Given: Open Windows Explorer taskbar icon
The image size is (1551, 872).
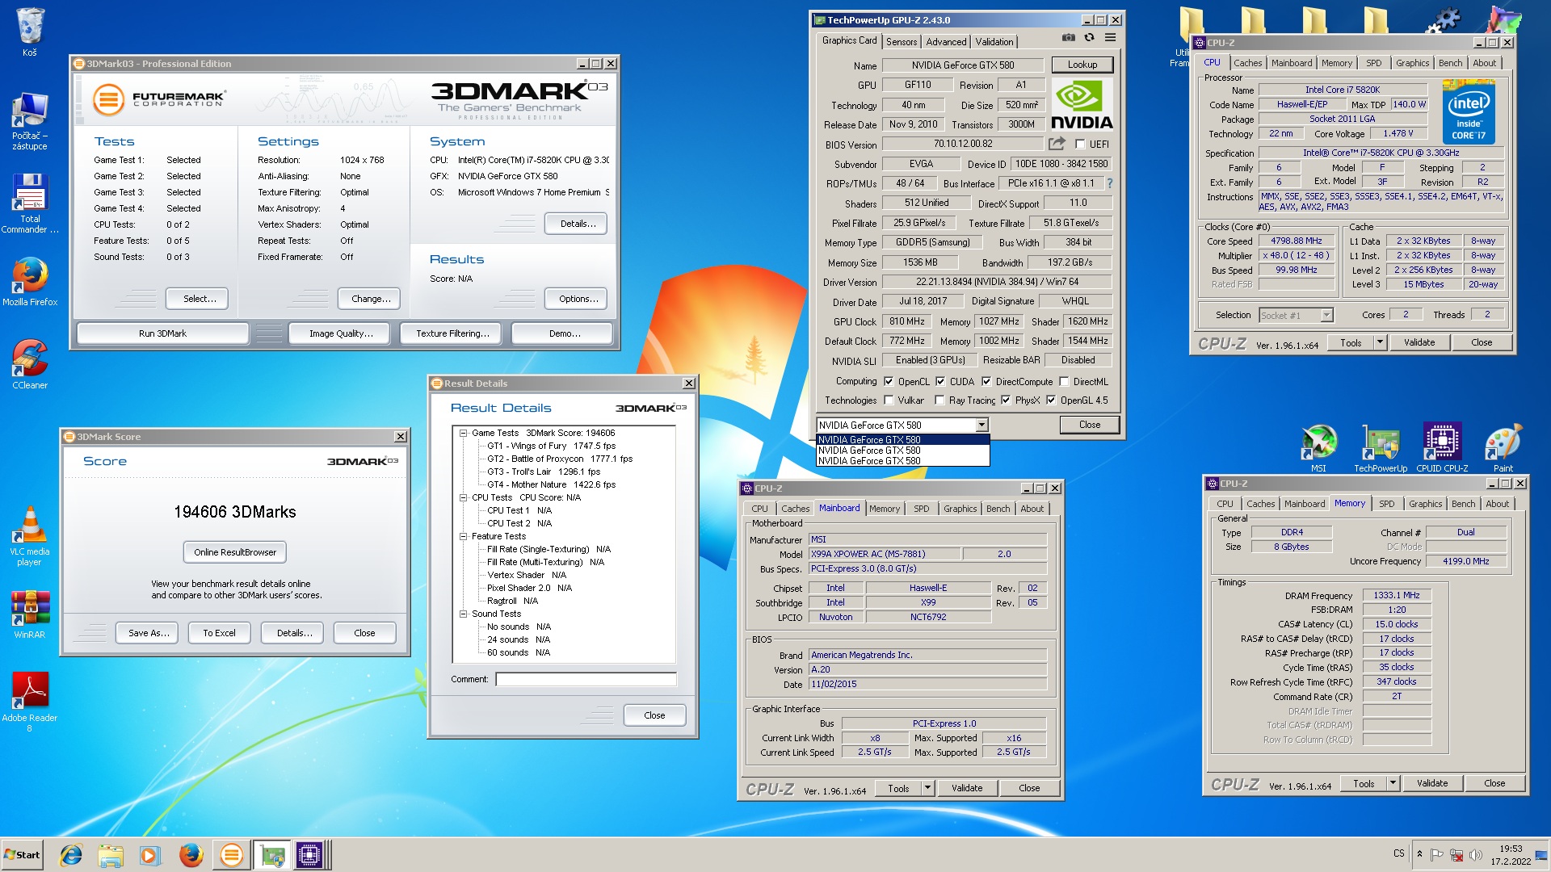Looking at the screenshot, I should (x=111, y=855).
